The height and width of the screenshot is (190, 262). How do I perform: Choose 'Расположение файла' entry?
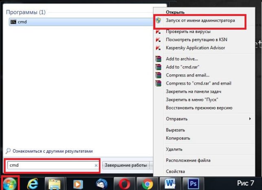pos(188,160)
